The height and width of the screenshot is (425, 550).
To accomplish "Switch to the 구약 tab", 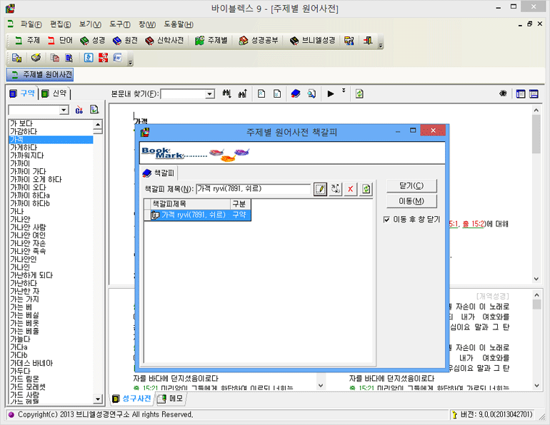I will [x=23, y=93].
